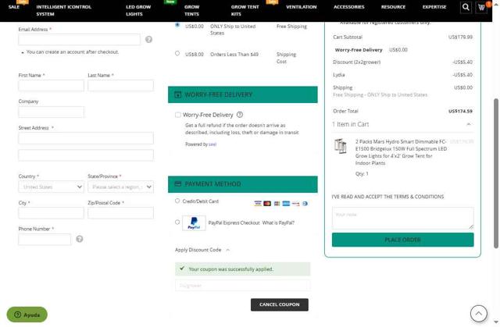Open the Accessories menu
The image size is (500, 327).
(x=349, y=7)
